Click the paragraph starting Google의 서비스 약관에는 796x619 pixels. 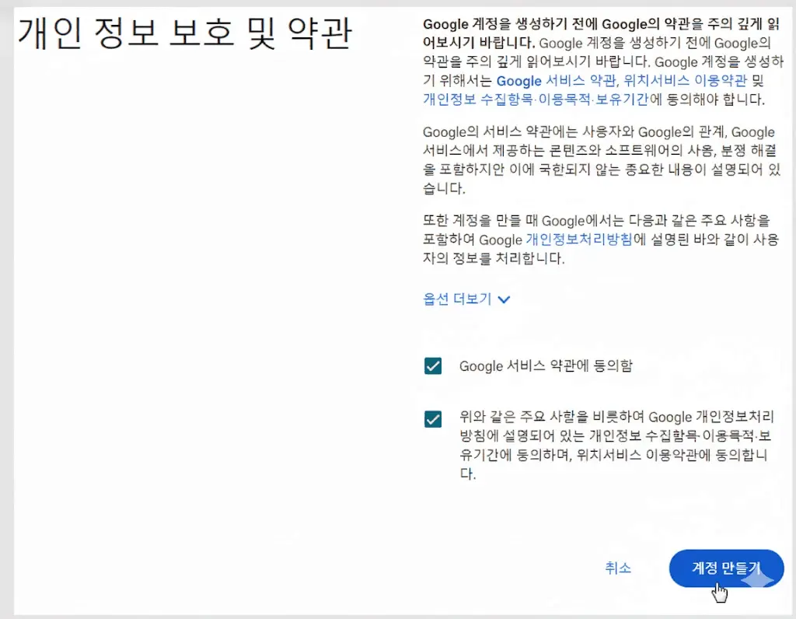point(602,160)
